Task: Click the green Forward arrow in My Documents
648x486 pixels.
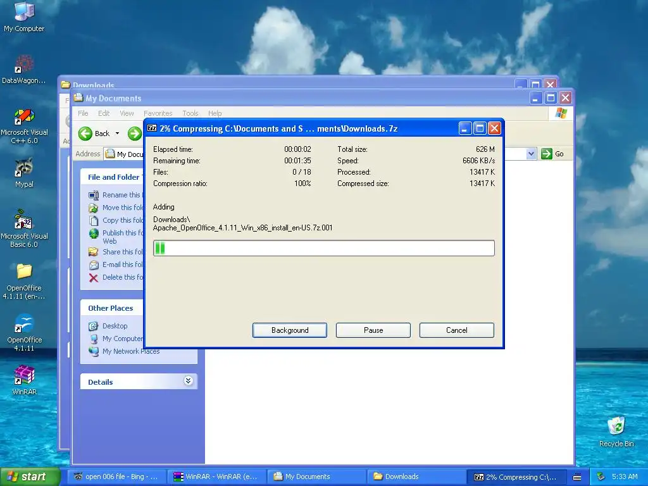Action: (x=134, y=134)
